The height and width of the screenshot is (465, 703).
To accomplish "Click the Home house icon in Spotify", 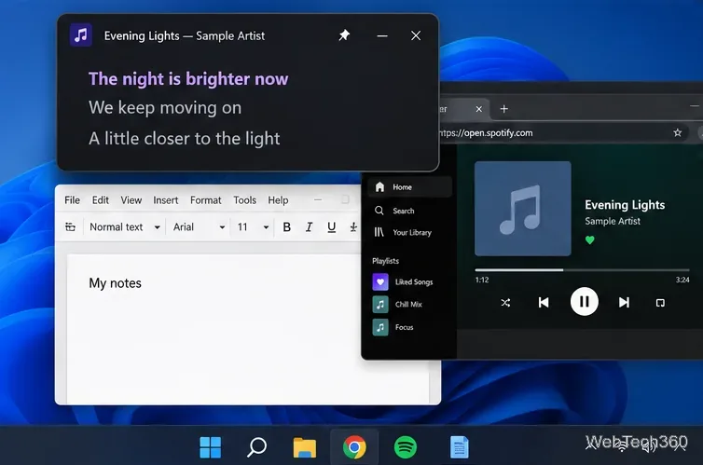I will 379,186.
